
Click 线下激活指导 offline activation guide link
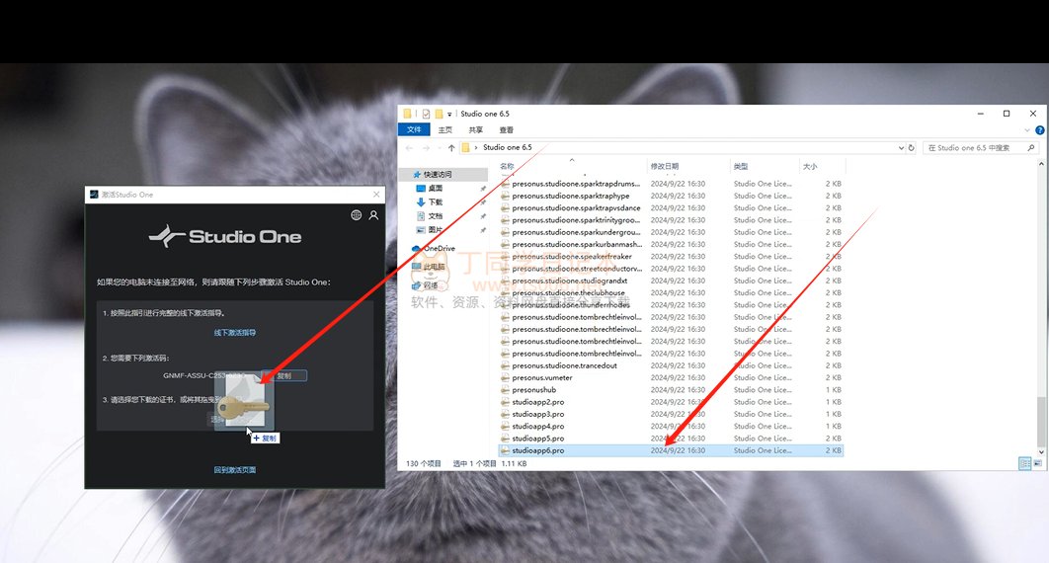tap(235, 332)
